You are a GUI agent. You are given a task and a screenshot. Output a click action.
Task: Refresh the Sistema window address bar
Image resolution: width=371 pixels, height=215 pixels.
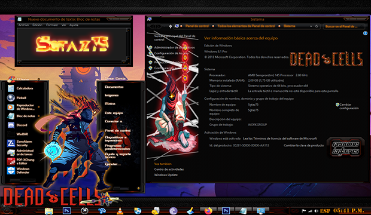pyautogui.click(x=317, y=26)
